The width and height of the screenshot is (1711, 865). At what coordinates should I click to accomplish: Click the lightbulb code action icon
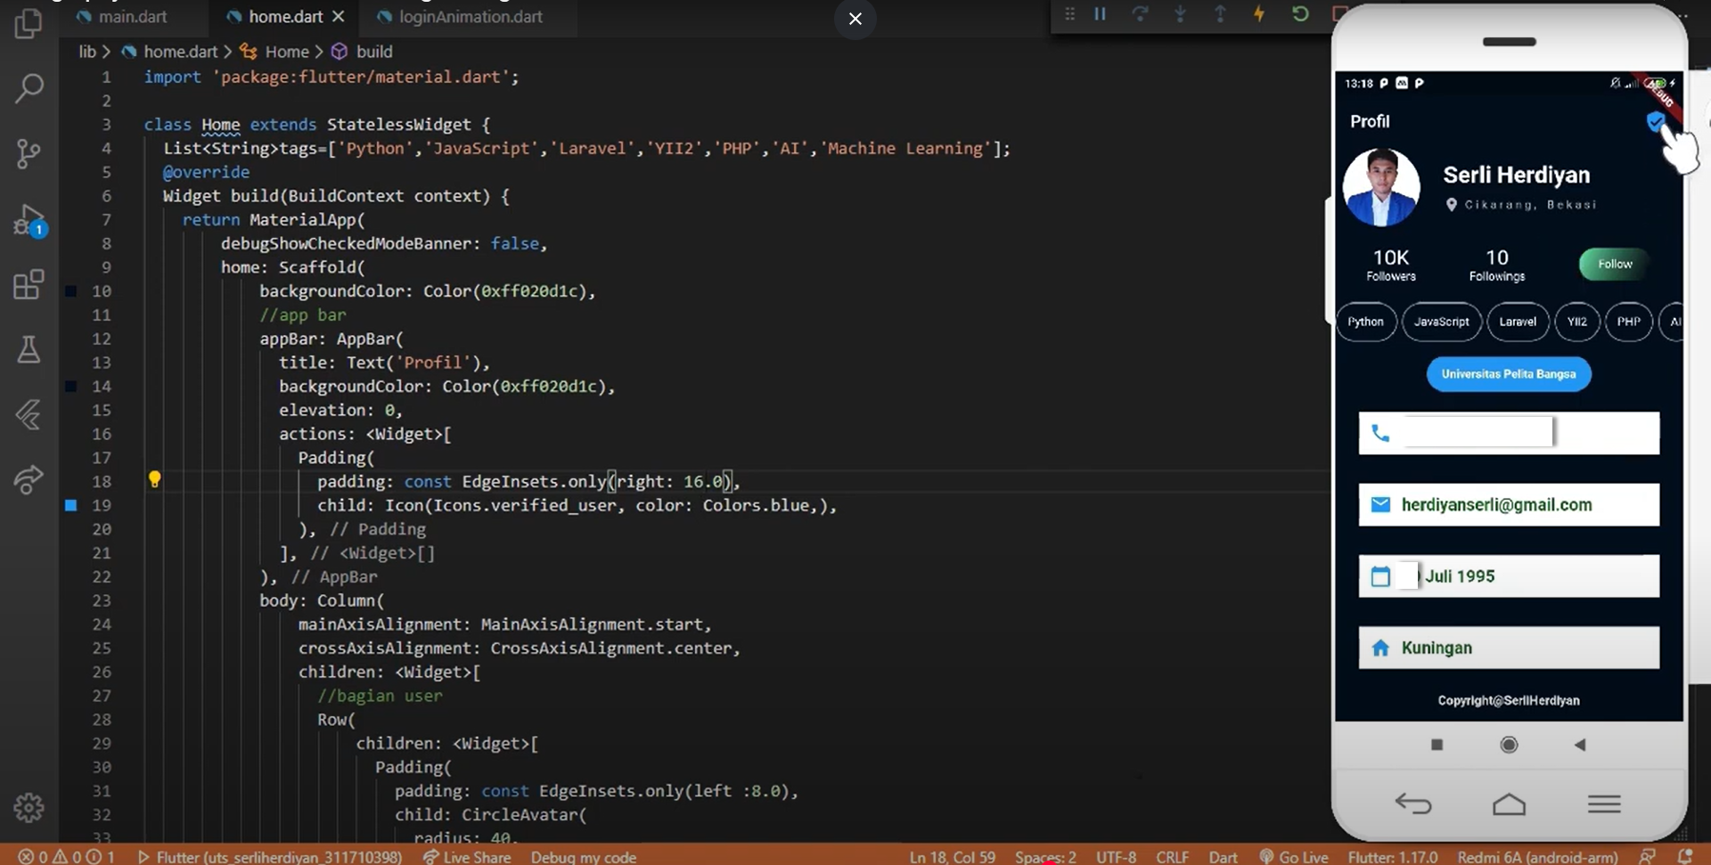click(x=154, y=479)
